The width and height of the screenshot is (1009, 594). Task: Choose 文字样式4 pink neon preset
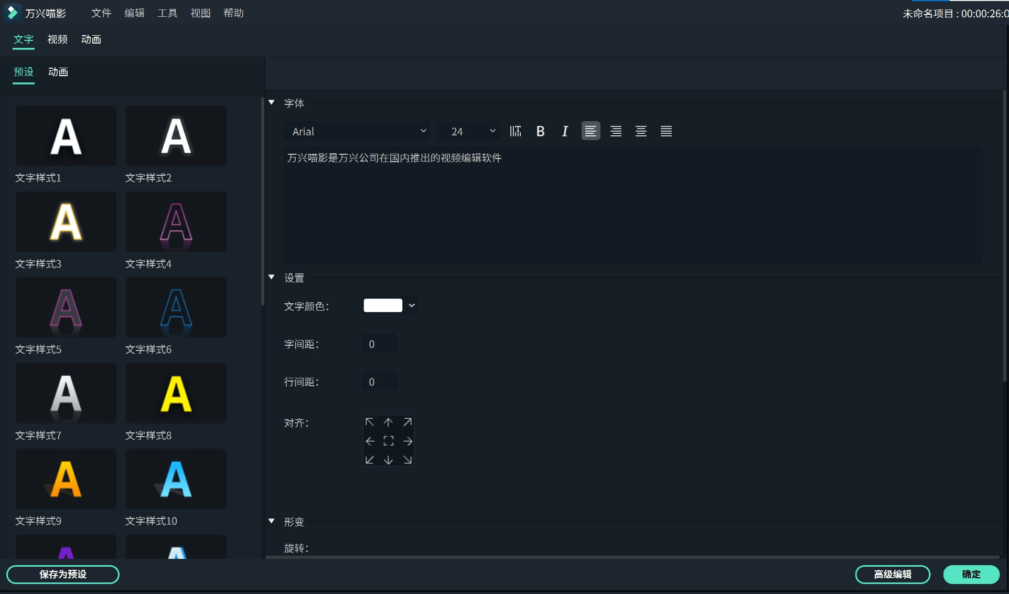pos(176,221)
